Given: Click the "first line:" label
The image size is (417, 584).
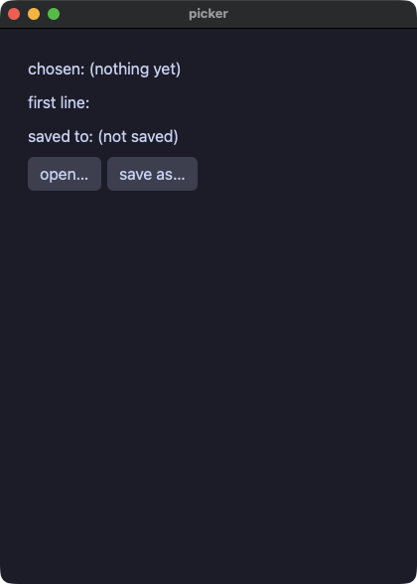Looking at the screenshot, I should [x=59, y=103].
